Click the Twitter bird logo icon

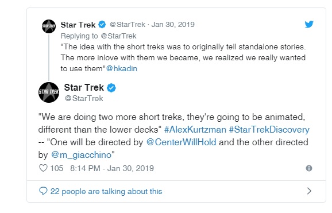(x=309, y=24)
